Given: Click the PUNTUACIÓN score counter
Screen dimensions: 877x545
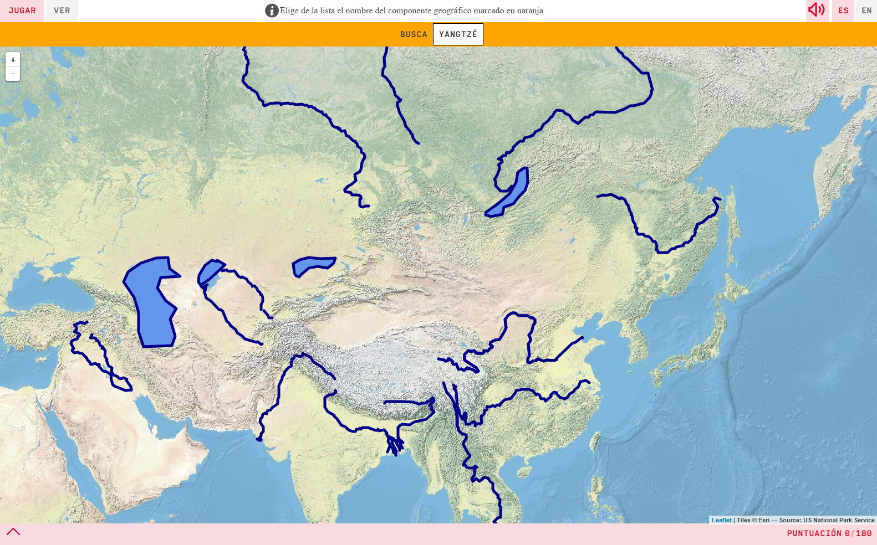Looking at the screenshot, I should (x=829, y=533).
